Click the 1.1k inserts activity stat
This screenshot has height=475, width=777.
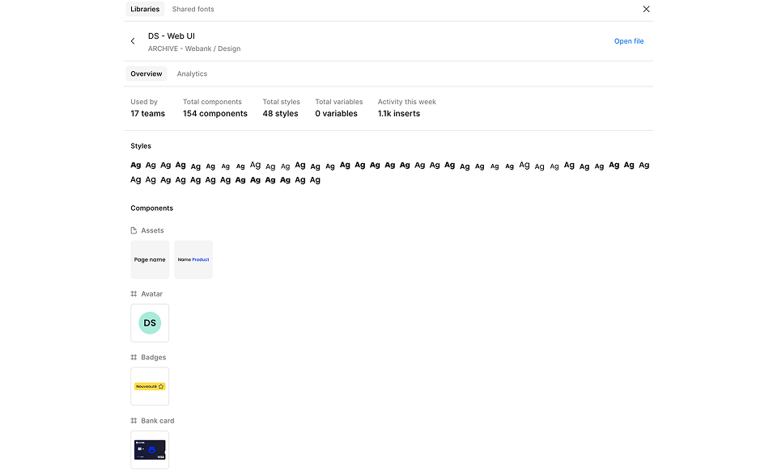[x=398, y=114]
